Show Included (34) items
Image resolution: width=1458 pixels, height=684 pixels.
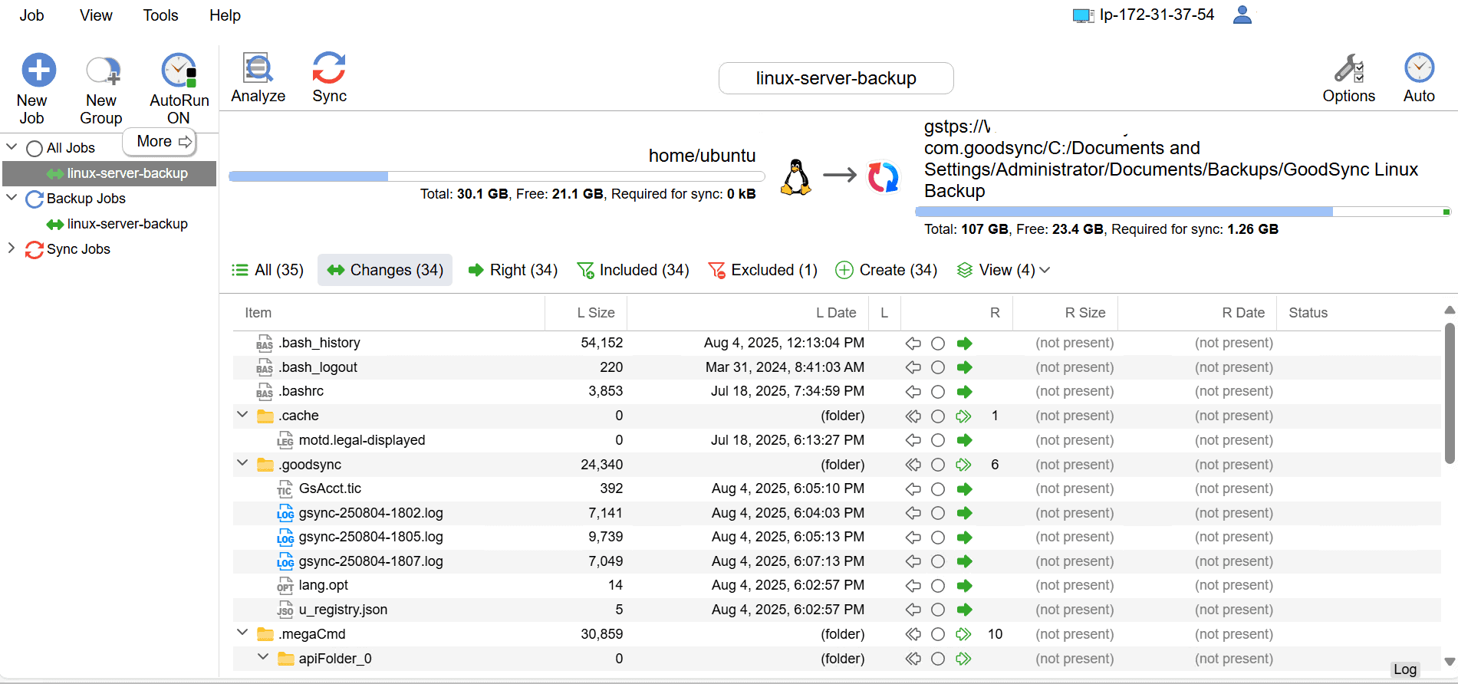pyautogui.click(x=633, y=270)
